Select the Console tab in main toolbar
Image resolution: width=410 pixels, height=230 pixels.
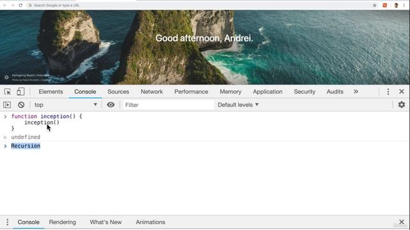coord(85,92)
